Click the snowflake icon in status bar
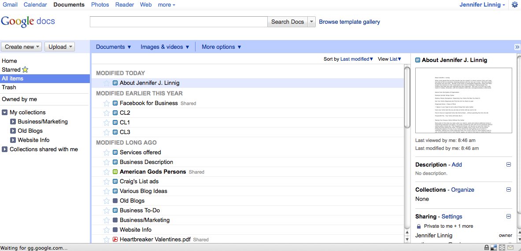Viewport: 521px width, 251px height. tap(502, 247)
